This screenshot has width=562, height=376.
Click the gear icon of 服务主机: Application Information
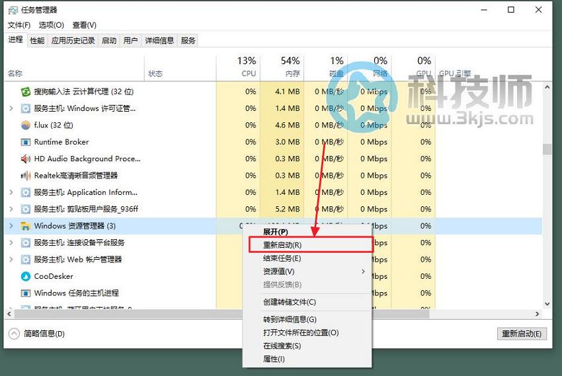[x=25, y=192]
